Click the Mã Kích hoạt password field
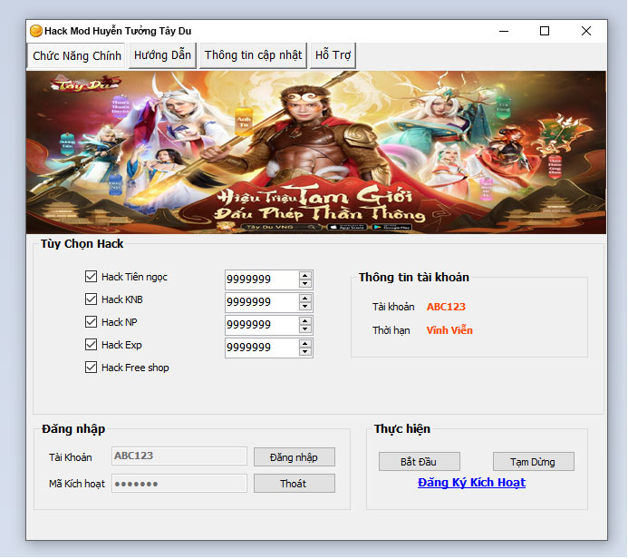 click(179, 483)
